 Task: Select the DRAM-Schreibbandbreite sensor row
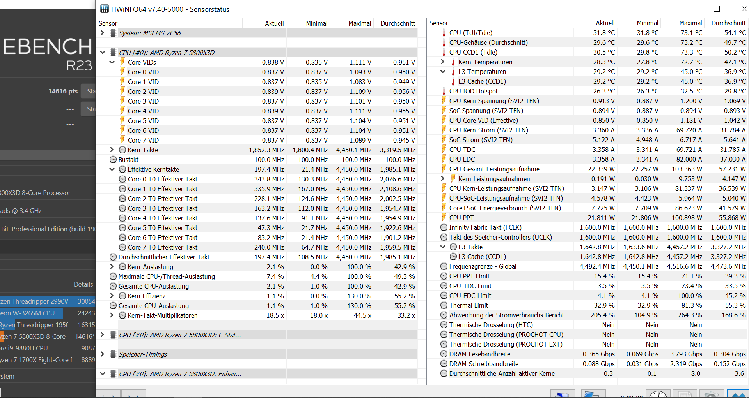pyautogui.click(x=588, y=364)
